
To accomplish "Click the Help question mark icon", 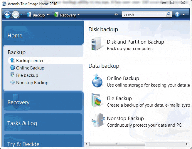I will 177,14.
